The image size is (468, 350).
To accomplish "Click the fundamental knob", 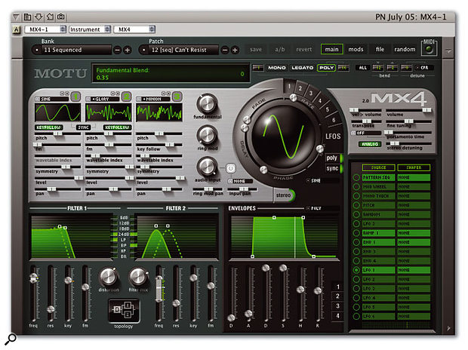I will [207, 104].
